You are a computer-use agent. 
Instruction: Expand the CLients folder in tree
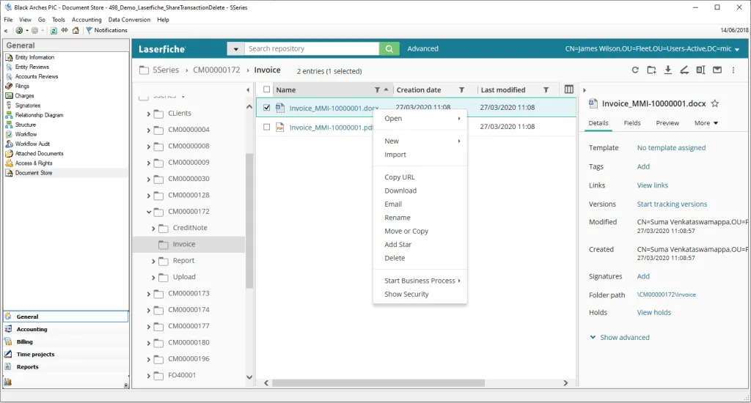tap(148, 114)
